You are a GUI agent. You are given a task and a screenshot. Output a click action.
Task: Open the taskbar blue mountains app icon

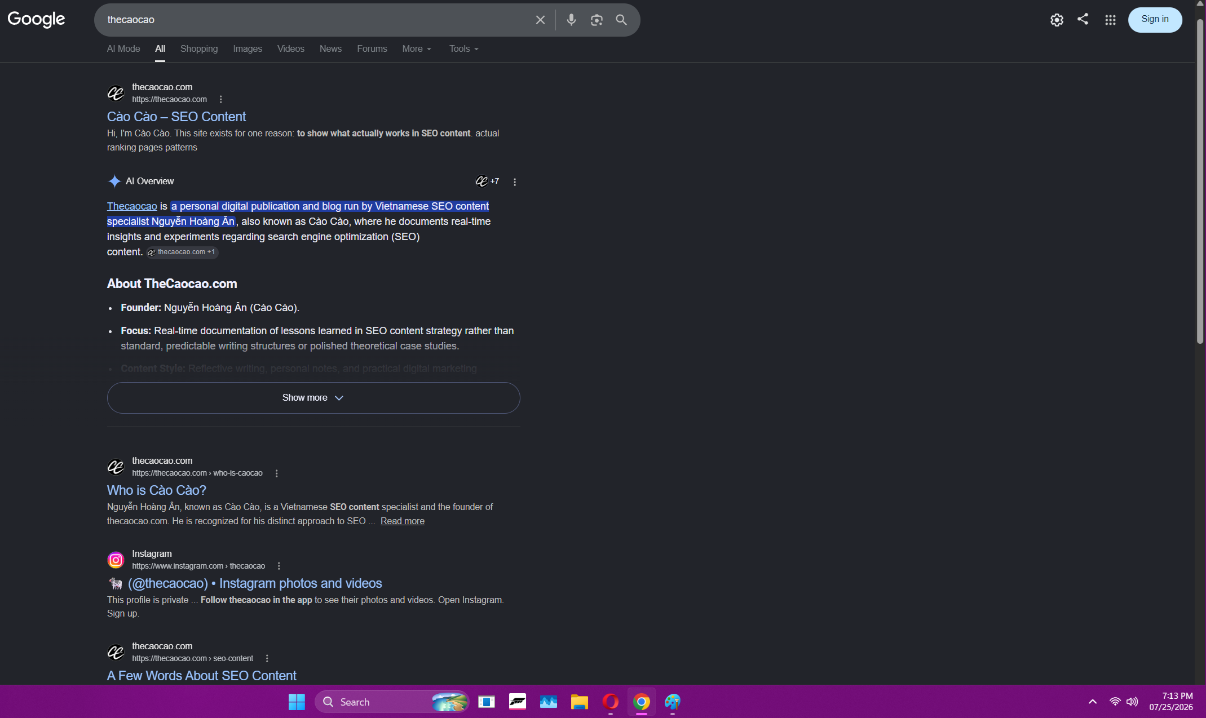coord(548,702)
